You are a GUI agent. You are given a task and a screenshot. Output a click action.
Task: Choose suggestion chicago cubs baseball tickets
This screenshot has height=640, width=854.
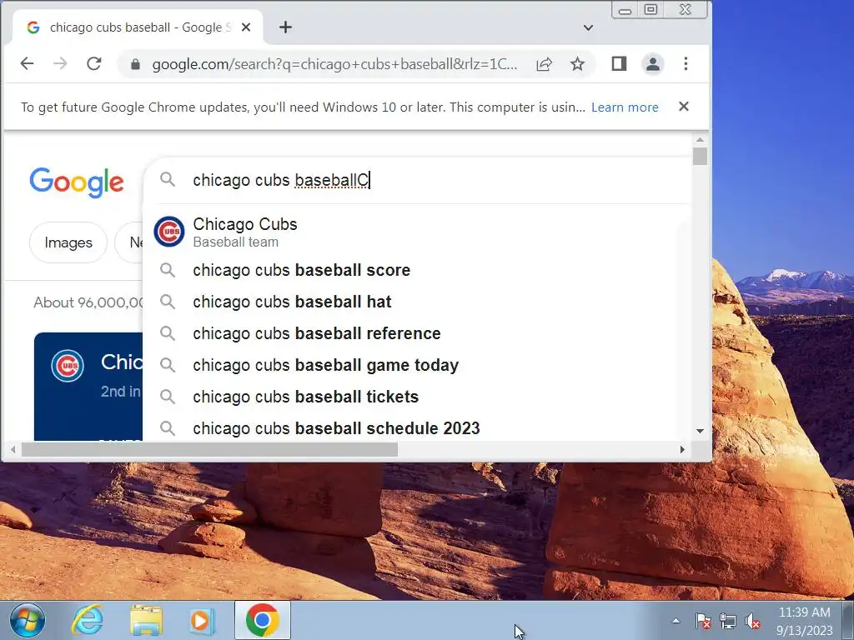[x=417, y=396]
